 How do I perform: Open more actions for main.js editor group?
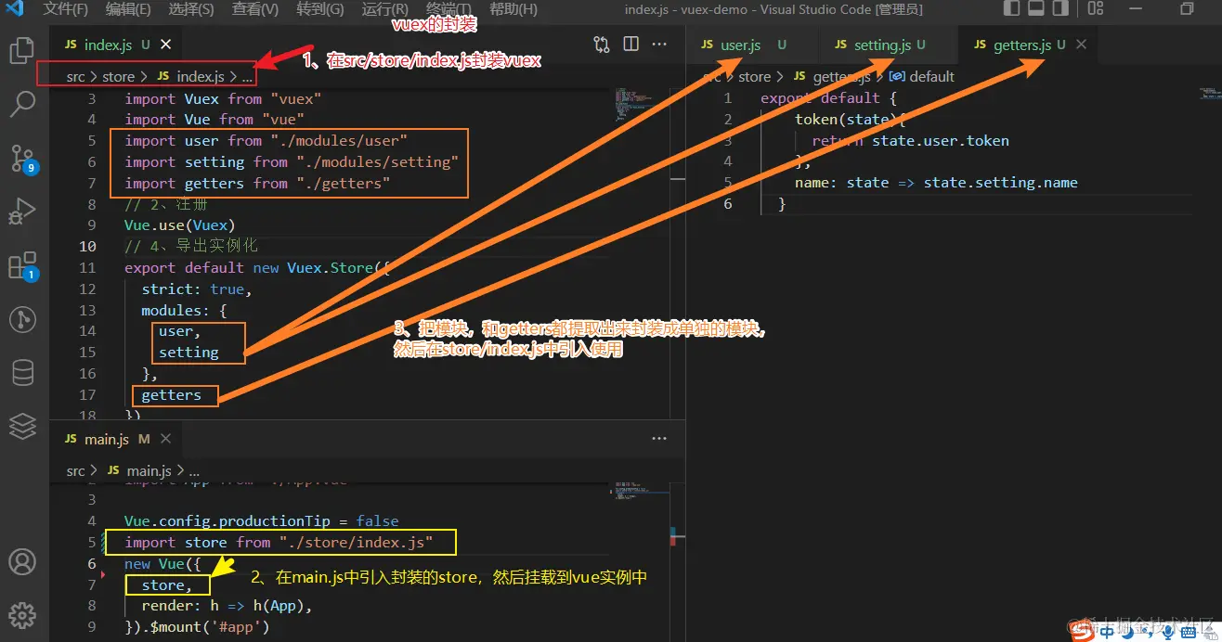click(x=659, y=439)
